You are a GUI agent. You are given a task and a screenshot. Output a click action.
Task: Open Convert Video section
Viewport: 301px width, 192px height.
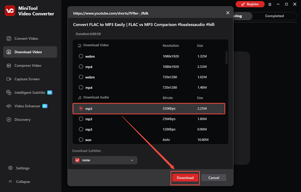[x=30, y=38]
